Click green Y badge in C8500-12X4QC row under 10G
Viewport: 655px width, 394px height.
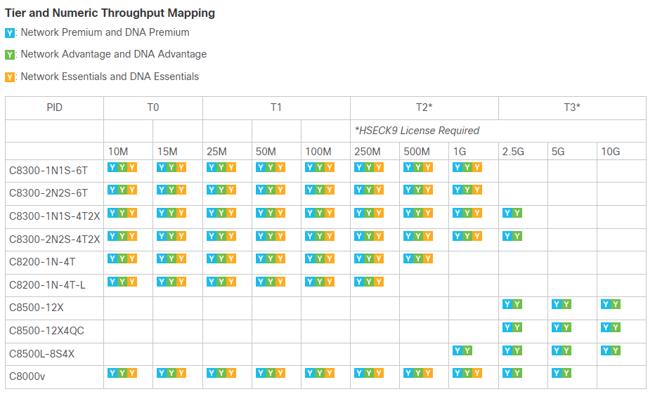click(616, 328)
